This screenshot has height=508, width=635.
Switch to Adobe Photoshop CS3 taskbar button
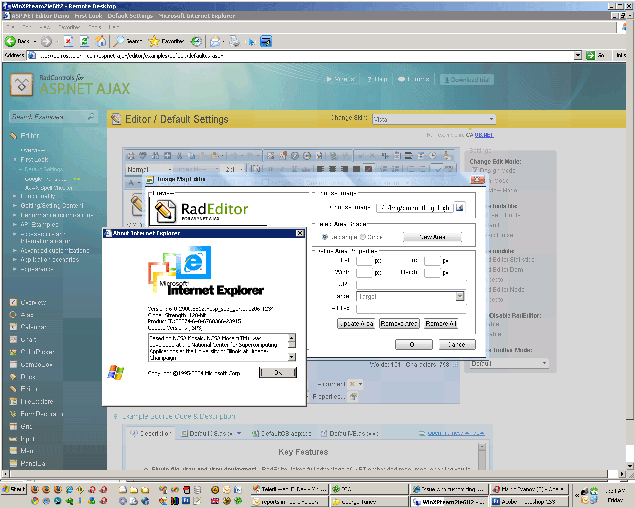coord(529,502)
